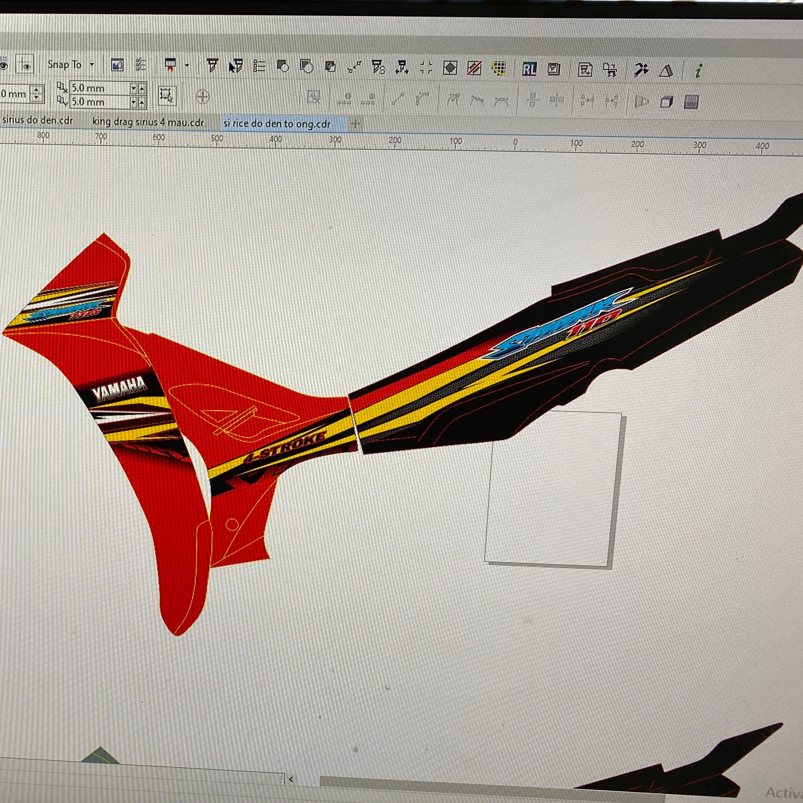This screenshot has height=803, width=803.
Task: Click the wedge triangle icon near info
Action: [666, 71]
